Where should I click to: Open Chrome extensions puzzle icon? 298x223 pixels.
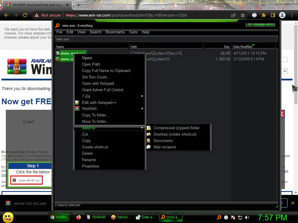pos(263,15)
